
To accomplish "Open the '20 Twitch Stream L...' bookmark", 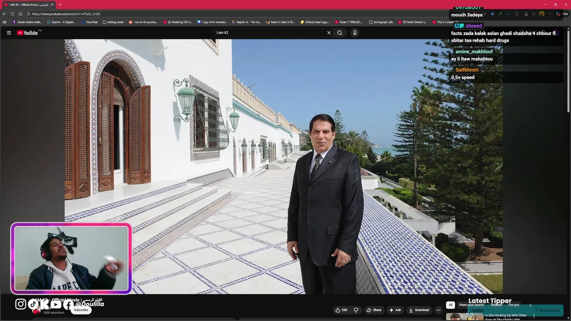I will coord(413,22).
